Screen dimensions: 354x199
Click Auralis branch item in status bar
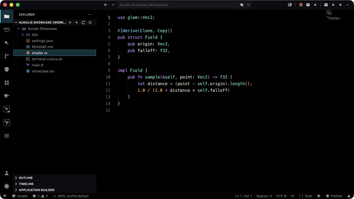point(20,196)
